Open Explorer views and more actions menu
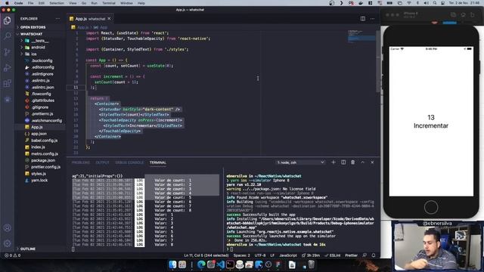This screenshot has width=484, height=272. [x=57, y=19]
